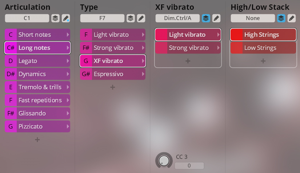Expand the Tremolo & trills arrow
300x173 pixels.
pyautogui.click(x=68, y=87)
